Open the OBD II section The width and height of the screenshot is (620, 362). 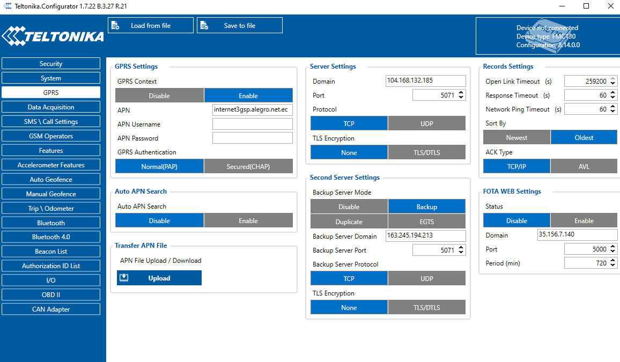(x=51, y=294)
